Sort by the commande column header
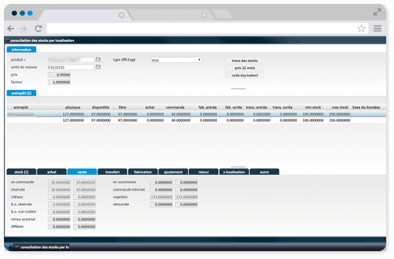 pos(175,107)
